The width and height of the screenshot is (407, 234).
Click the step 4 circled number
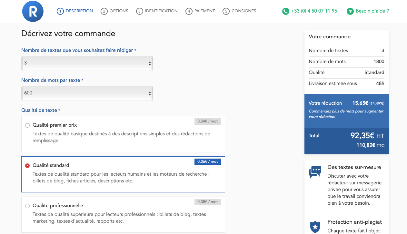(x=189, y=11)
